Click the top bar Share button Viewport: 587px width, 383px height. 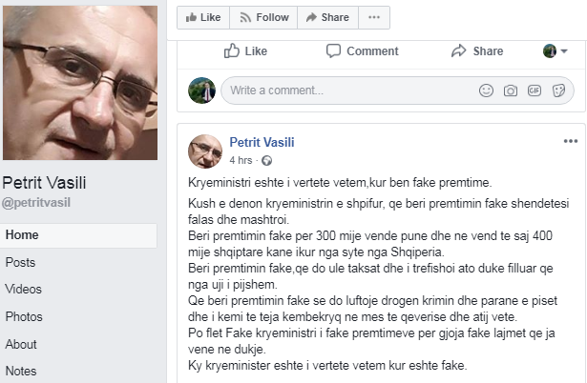[x=325, y=17]
